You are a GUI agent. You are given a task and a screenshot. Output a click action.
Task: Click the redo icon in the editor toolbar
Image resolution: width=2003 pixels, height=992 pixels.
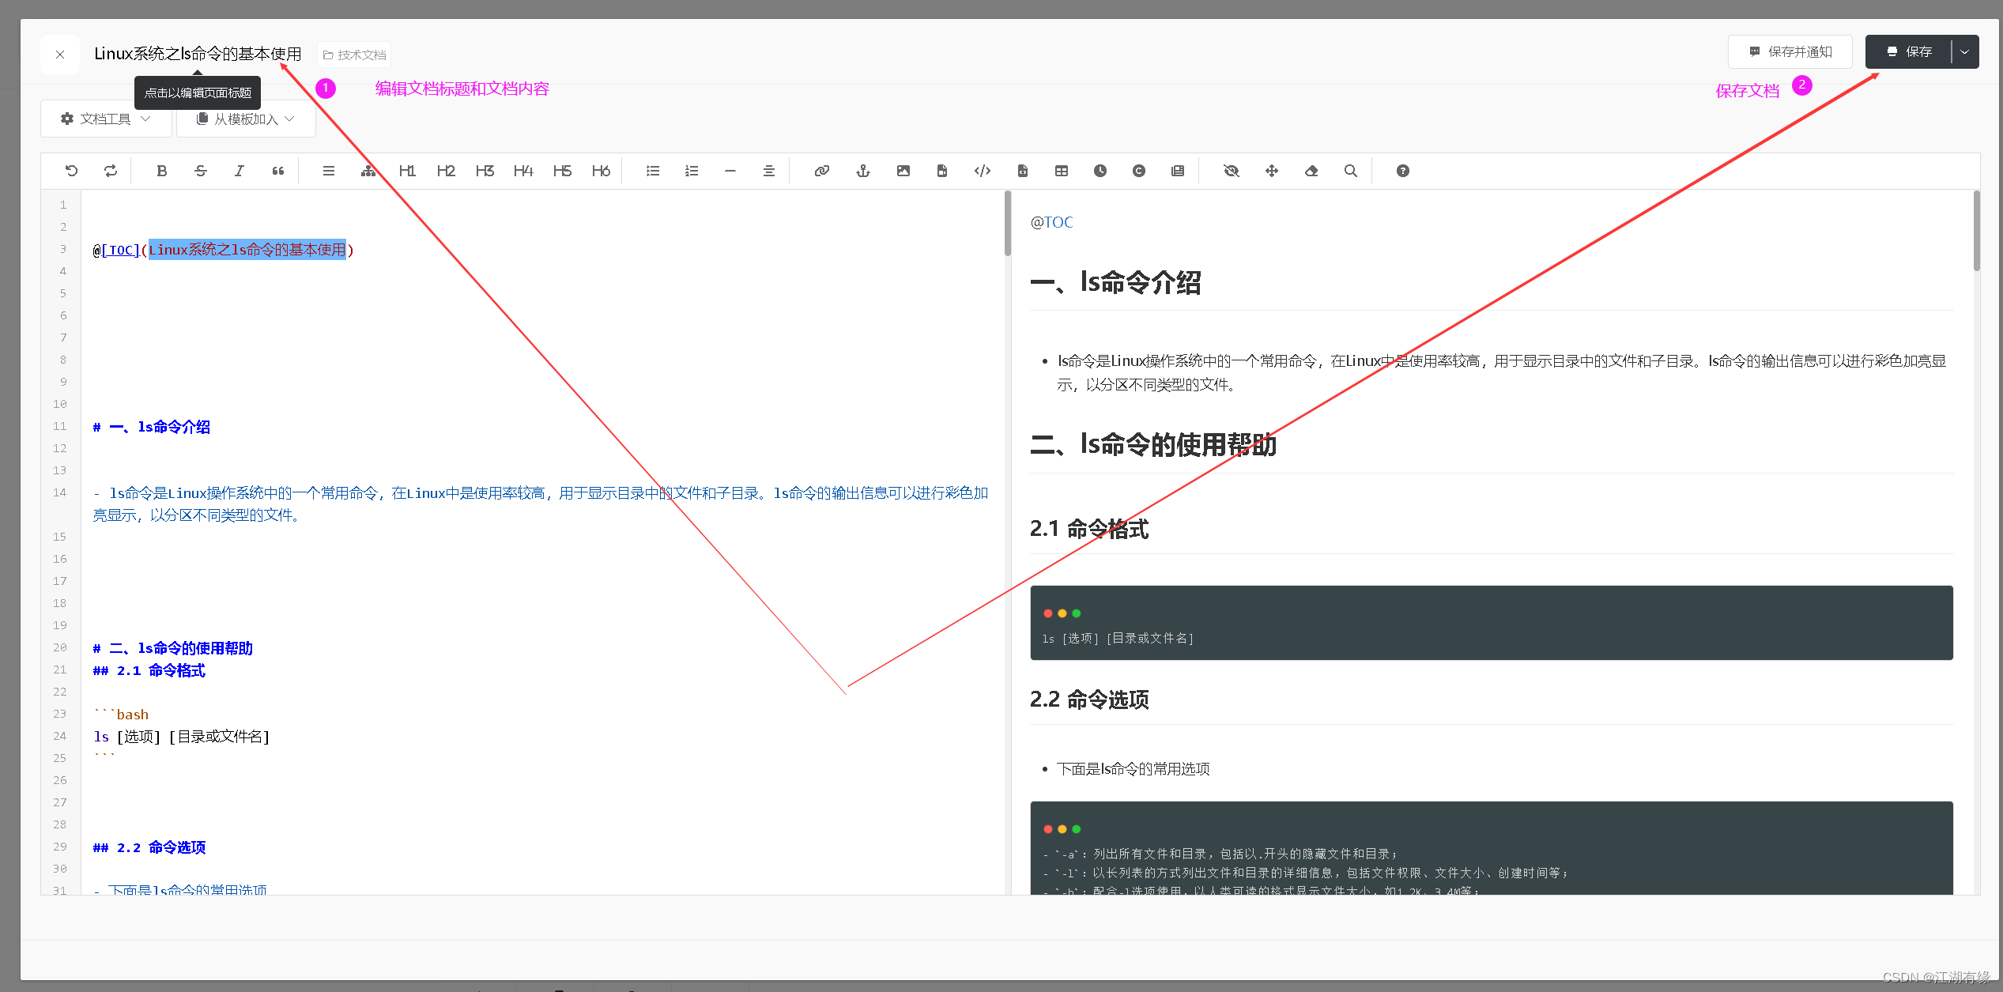pyautogui.click(x=111, y=171)
